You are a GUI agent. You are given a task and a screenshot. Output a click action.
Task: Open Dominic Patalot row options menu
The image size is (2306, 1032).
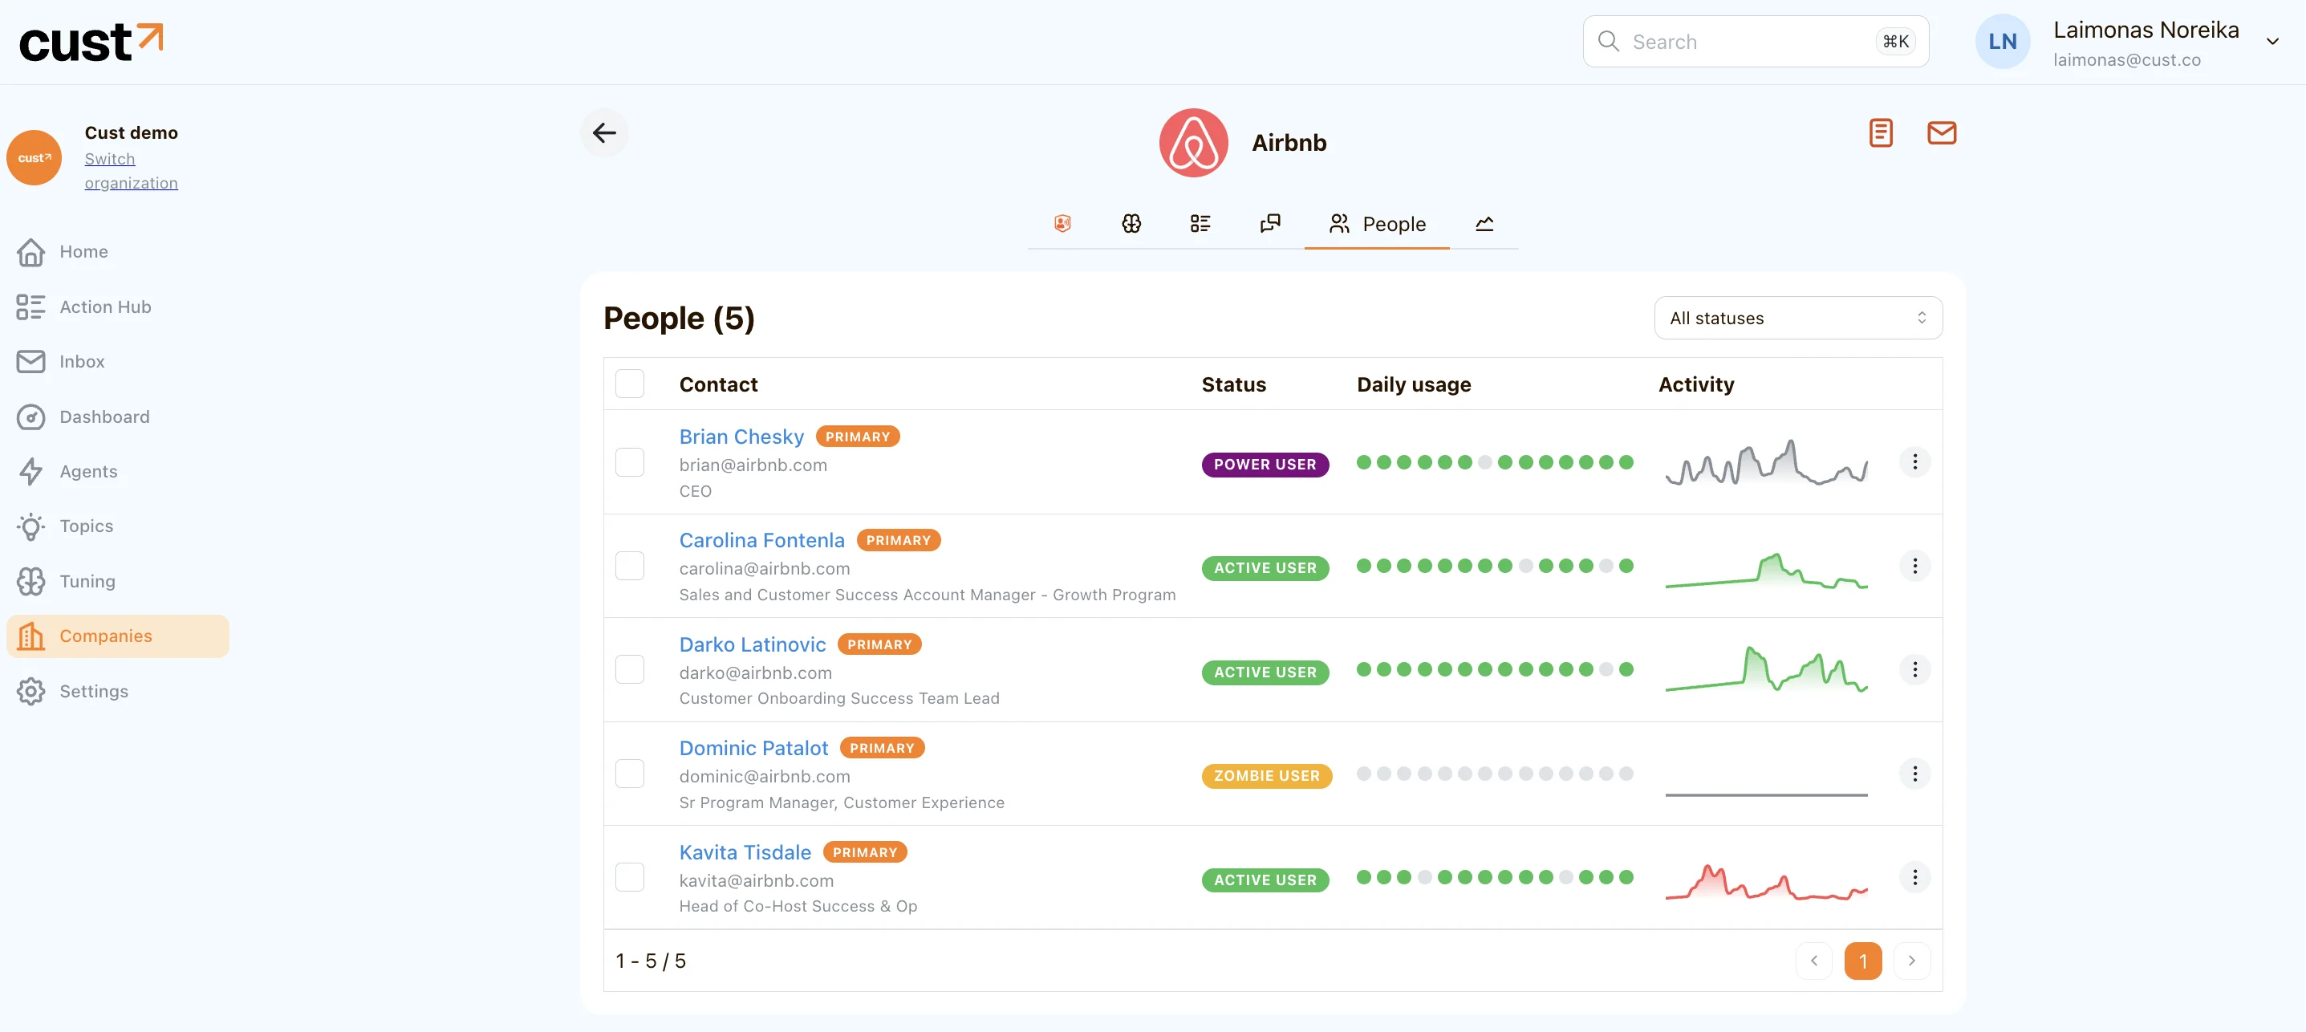1914,774
